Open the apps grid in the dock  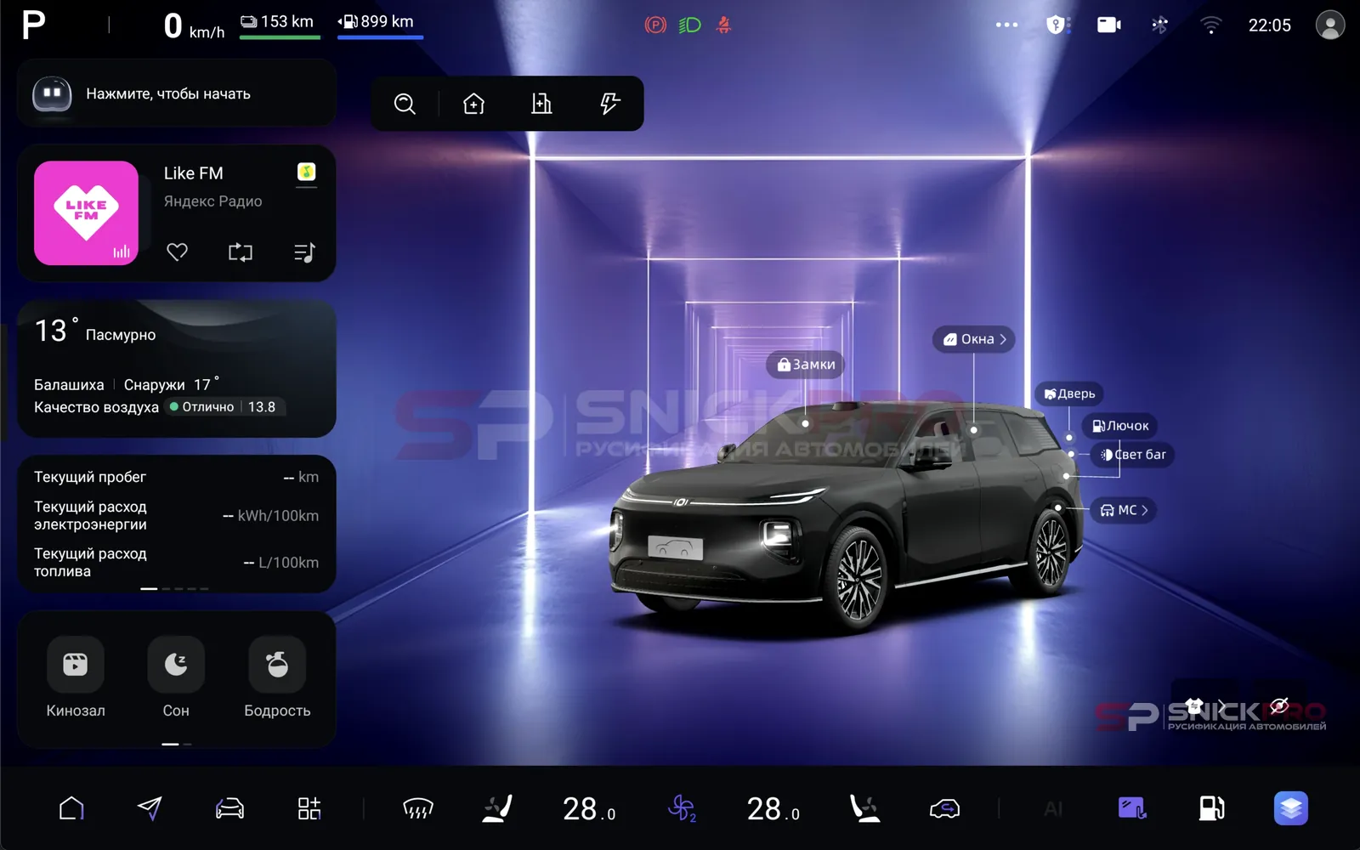click(309, 808)
